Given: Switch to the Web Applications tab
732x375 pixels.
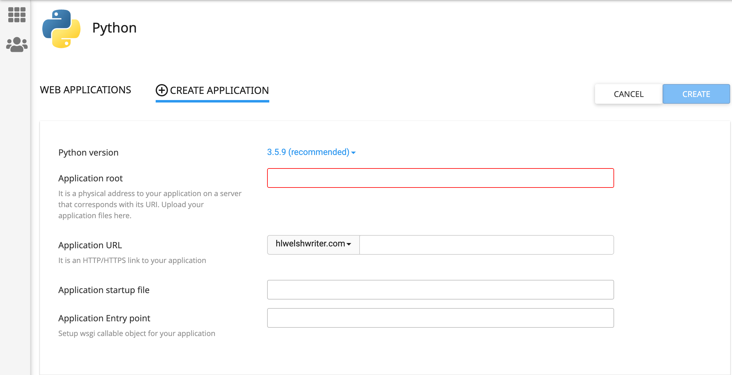Looking at the screenshot, I should 85,90.
